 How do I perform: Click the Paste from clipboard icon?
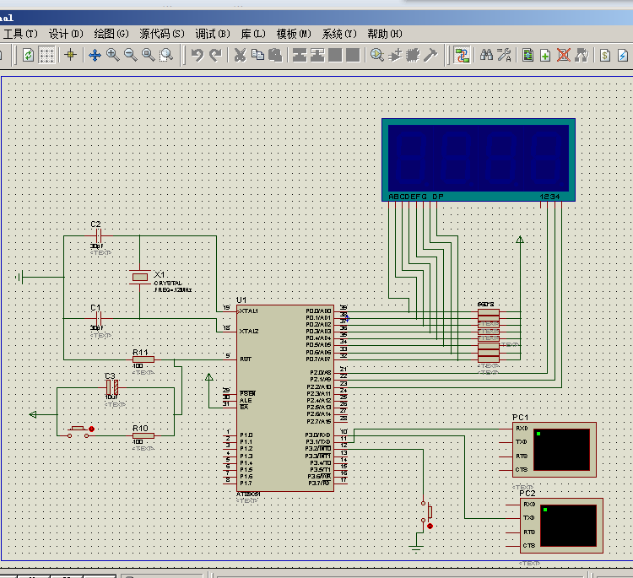275,55
